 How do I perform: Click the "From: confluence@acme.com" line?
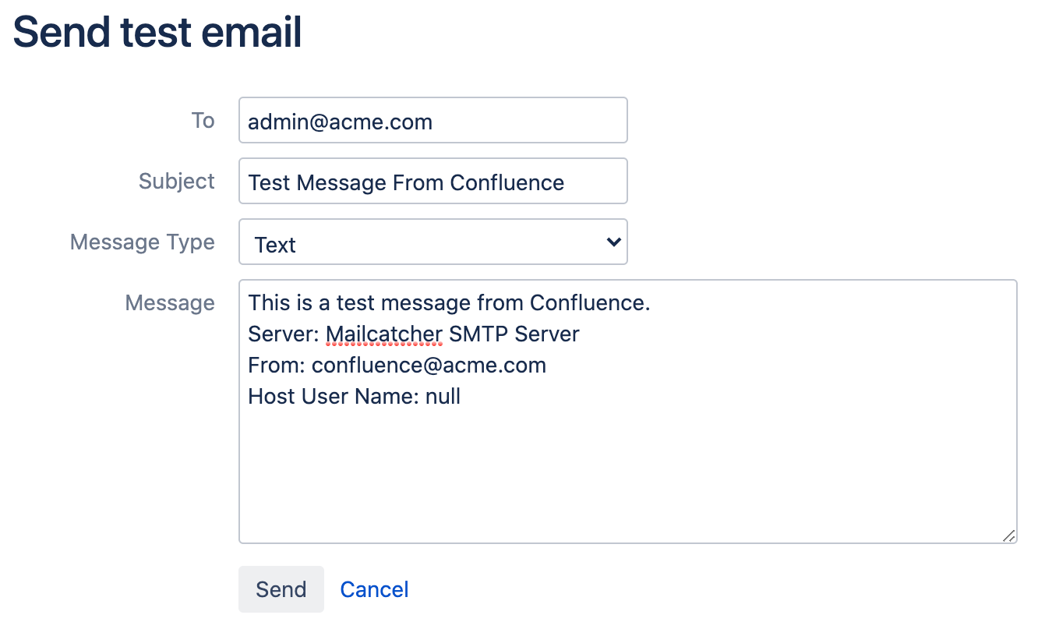coord(397,366)
